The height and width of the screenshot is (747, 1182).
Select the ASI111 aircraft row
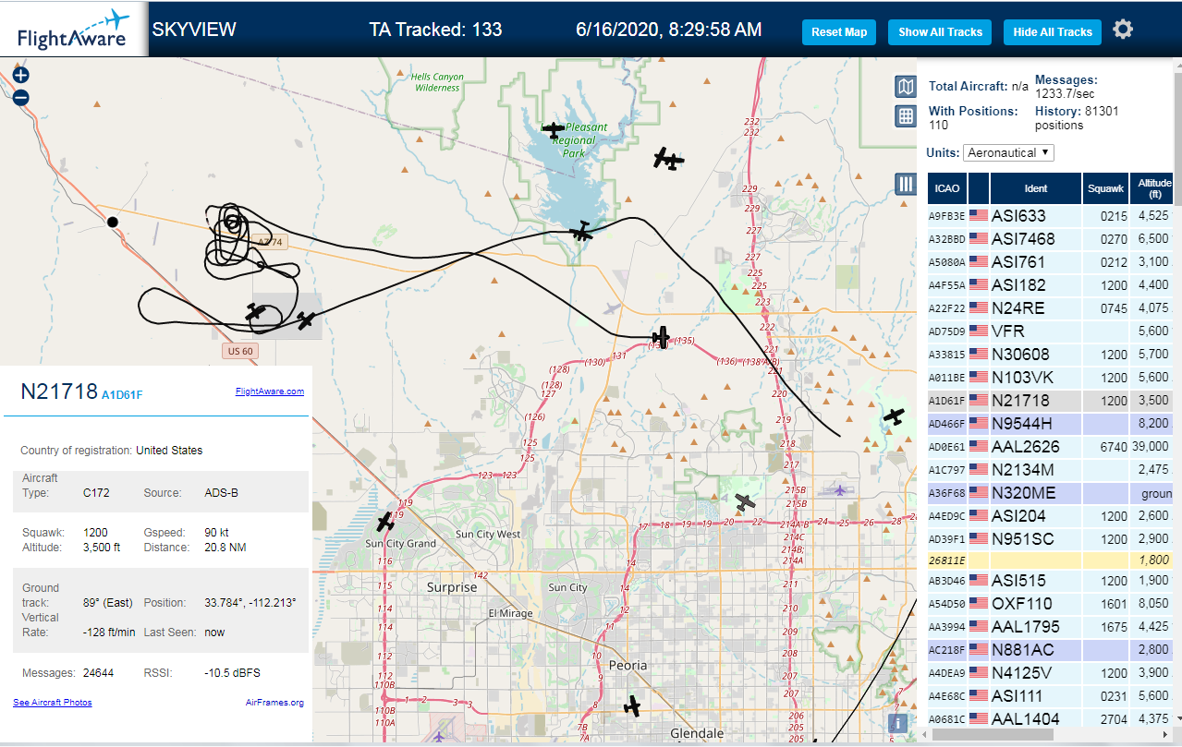(1051, 696)
